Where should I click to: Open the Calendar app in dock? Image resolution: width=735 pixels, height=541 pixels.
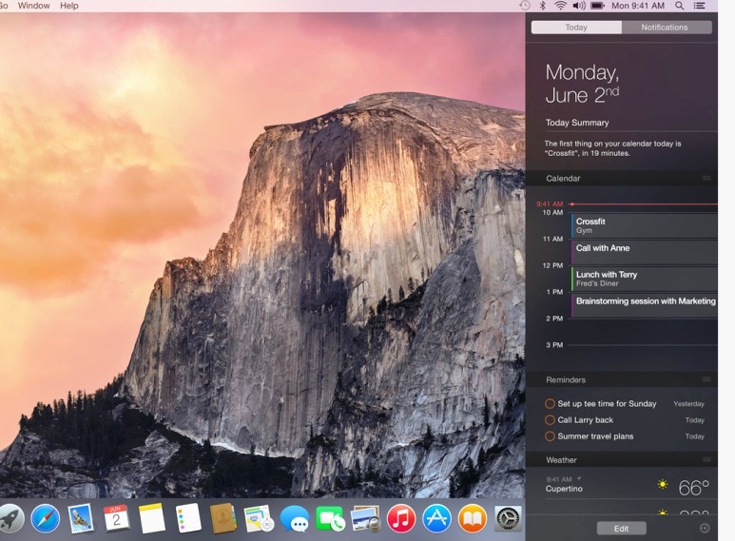(116, 518)
